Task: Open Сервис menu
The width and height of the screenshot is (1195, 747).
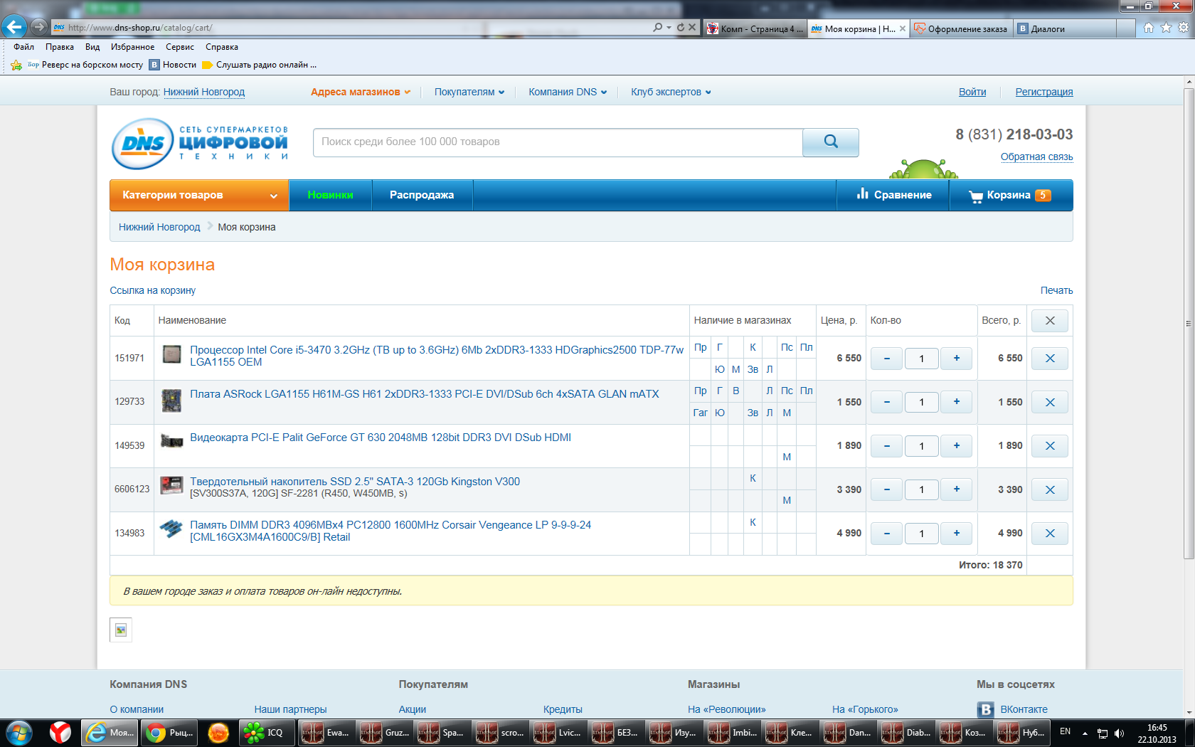Action: 180,47
